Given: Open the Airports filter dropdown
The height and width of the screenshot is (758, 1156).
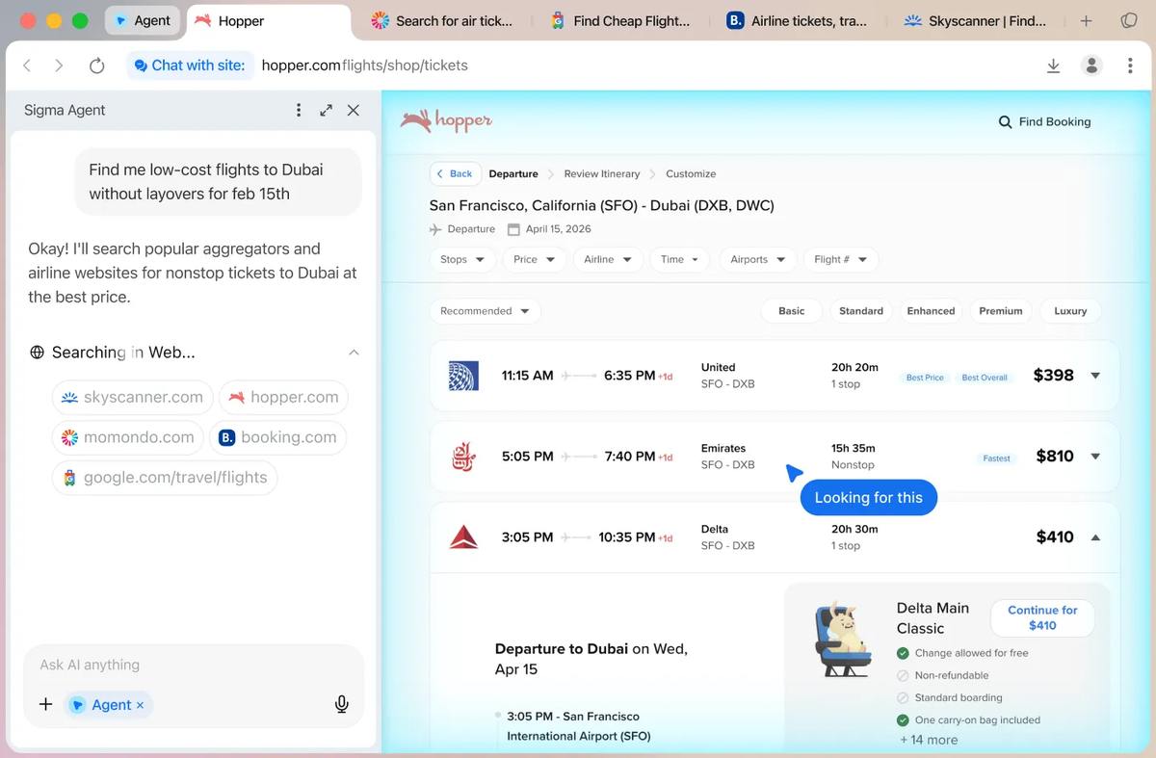Looking at the screenshot, I should coord(758,259).
